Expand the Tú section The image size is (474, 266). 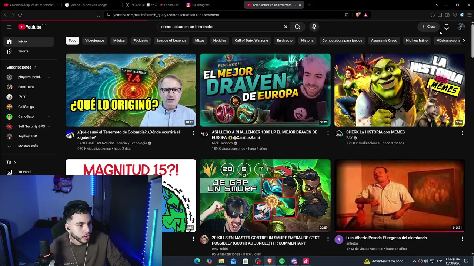(11, 162)
